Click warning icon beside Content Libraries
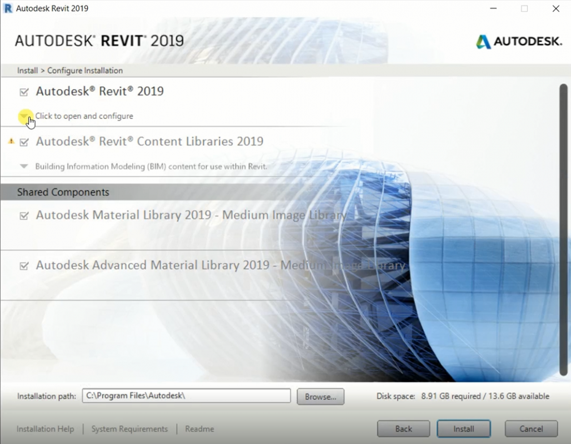The width and height of the screenshot is (571, 444). click(x=11, y=142)
